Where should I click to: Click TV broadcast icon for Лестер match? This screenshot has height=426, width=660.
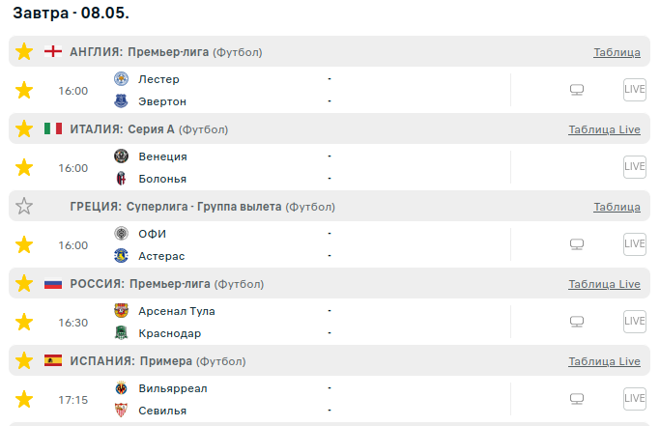[577, 90]
